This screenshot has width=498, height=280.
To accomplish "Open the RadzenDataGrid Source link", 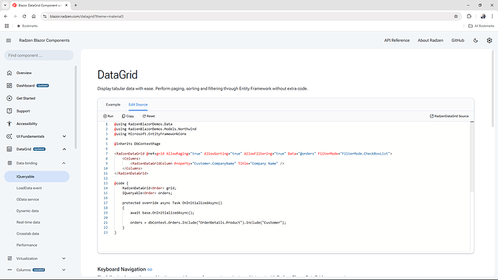I will coord(449,116).
